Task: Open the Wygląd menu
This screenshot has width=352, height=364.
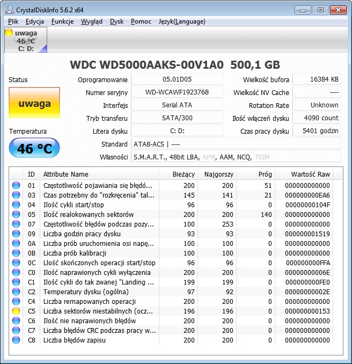Action: pos(92,21)
